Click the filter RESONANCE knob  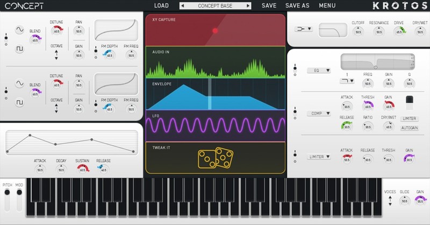point(379,32)
